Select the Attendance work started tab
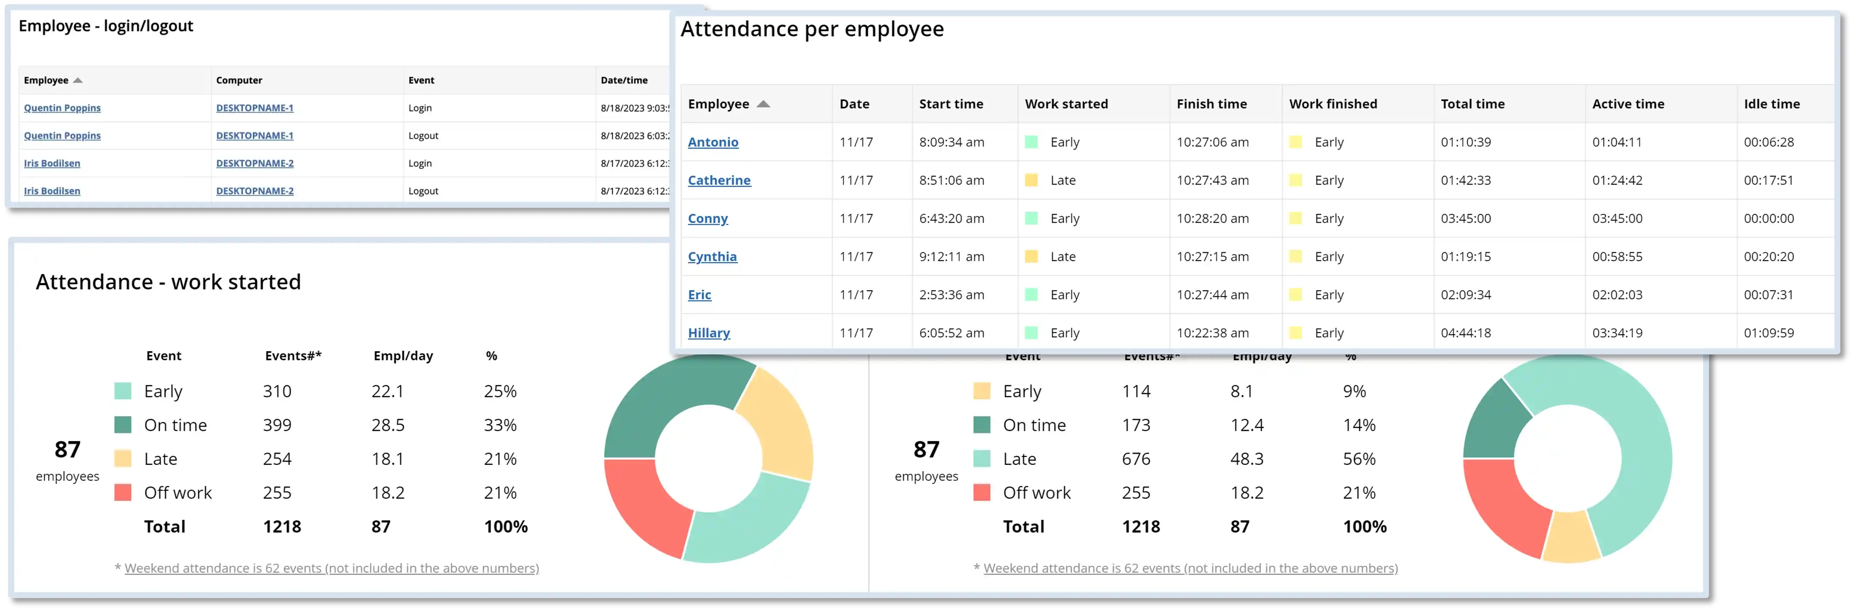 (169, 281)
